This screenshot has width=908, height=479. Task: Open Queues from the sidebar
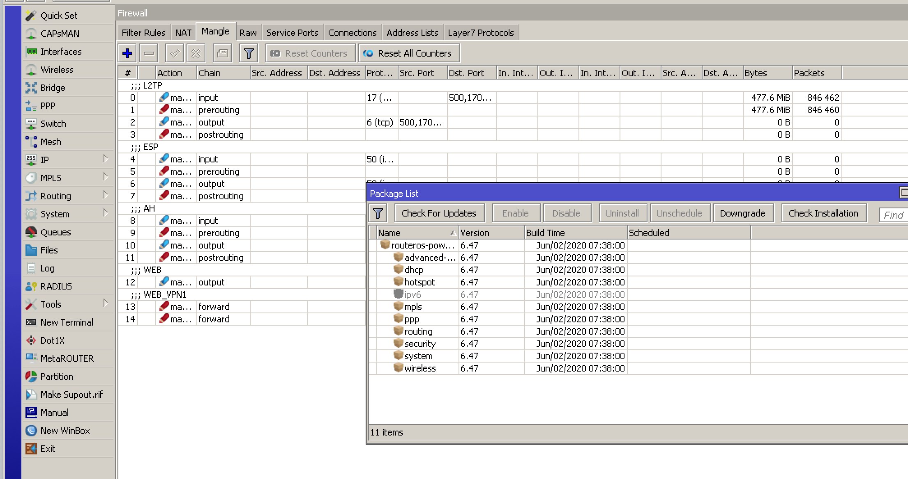[x=68, y=232]
